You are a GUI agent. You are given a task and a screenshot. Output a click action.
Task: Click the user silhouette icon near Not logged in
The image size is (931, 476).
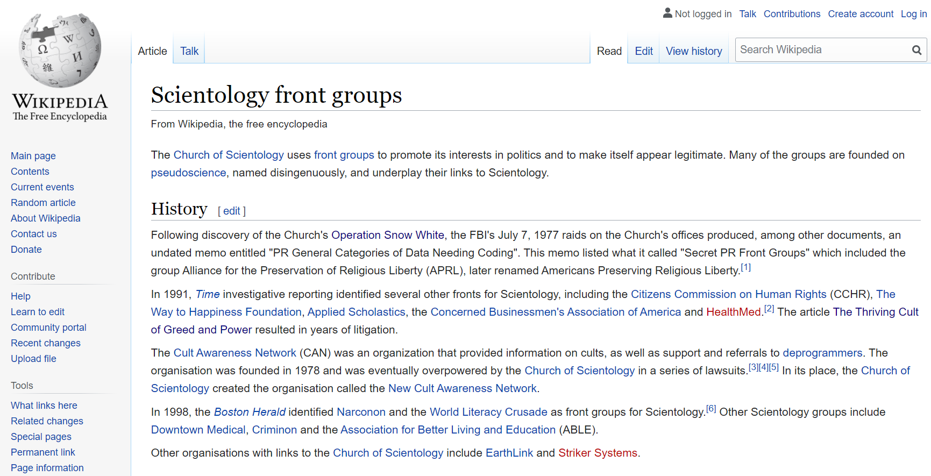click(x=667, y=13)
